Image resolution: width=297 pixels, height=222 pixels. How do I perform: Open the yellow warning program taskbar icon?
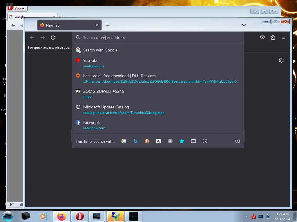point(115,216)
